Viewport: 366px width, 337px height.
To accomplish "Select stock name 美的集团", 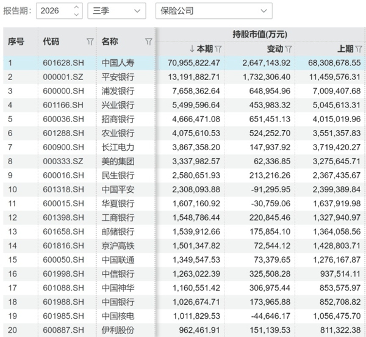I will pos(118,161).
